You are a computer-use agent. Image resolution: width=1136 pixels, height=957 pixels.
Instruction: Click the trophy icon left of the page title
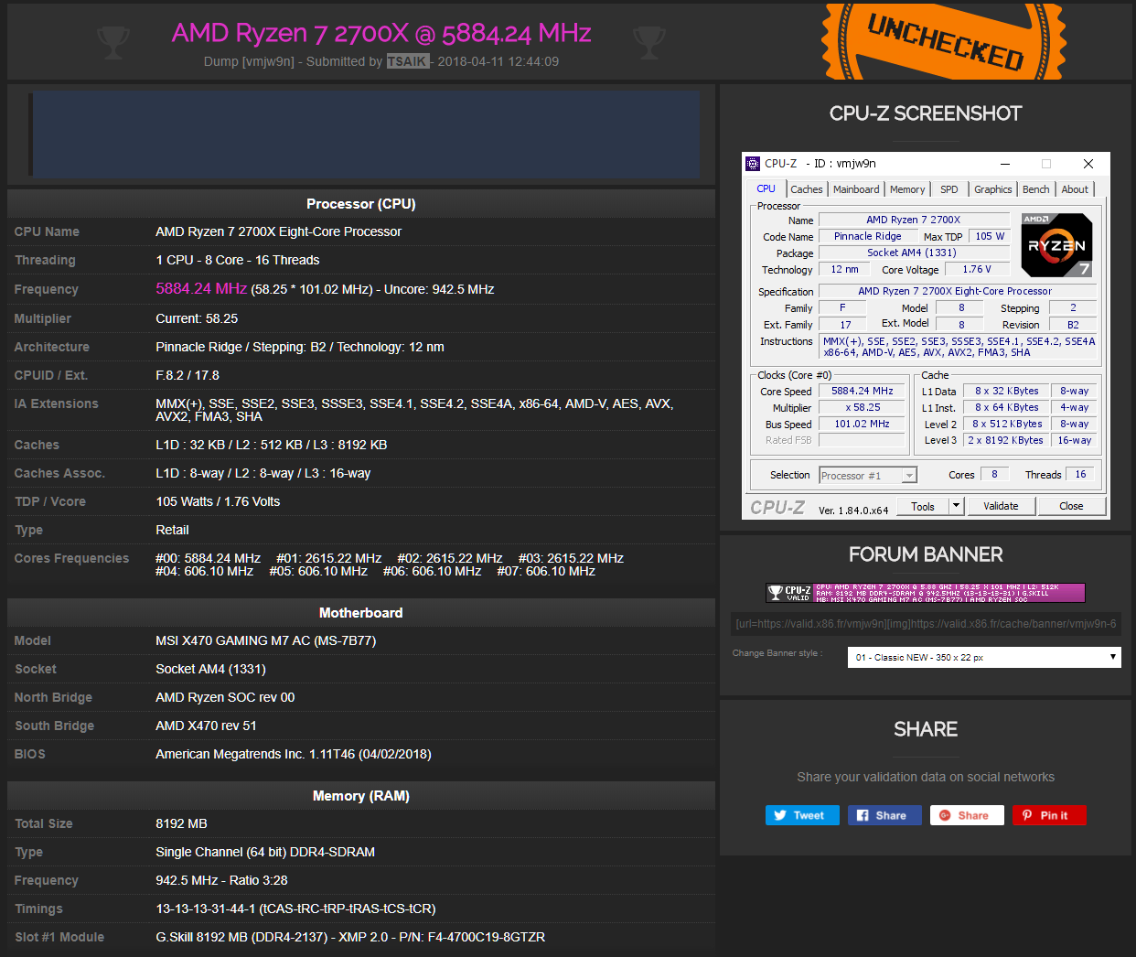click(x=113, y=41)
